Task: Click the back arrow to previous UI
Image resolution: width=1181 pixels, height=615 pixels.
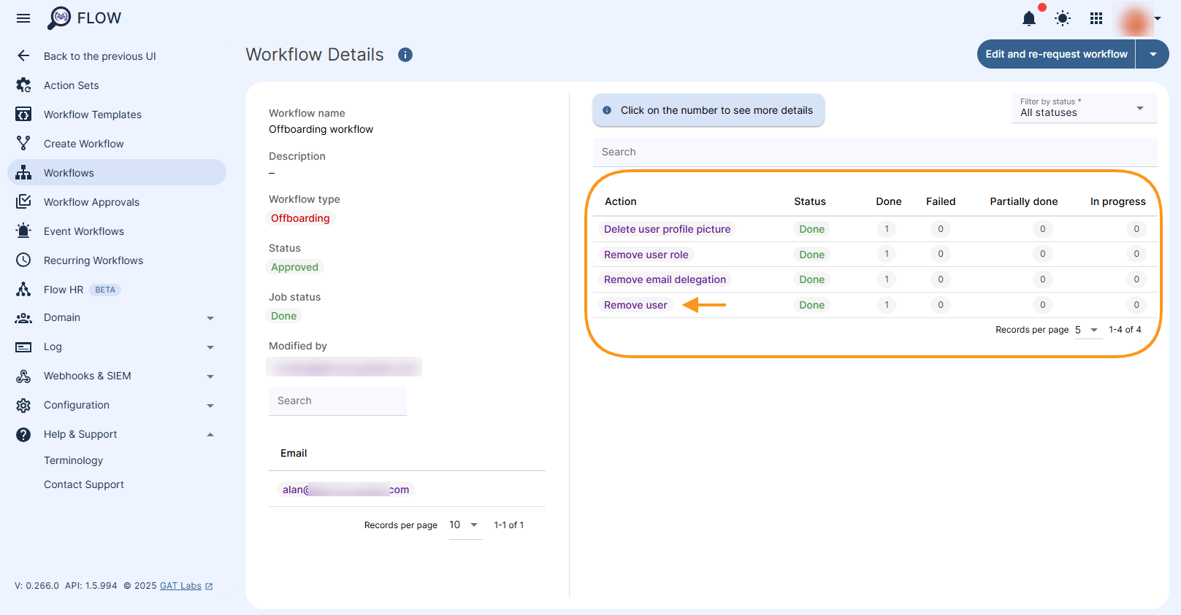Action: tap(23, 56)
